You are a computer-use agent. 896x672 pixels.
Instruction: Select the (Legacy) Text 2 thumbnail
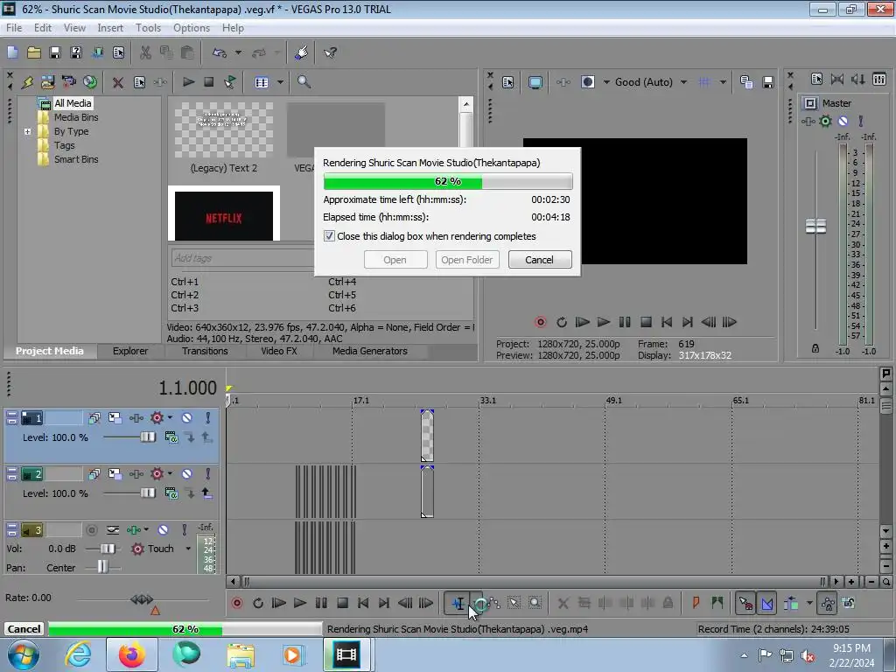tap(224, 130)
